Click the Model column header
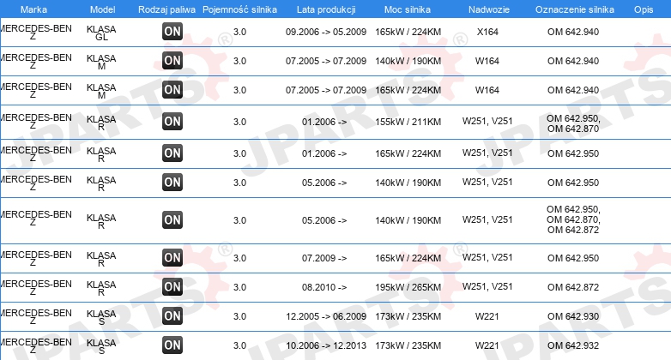The width and height of the screenshot is (671, 360). click(103, 9)
